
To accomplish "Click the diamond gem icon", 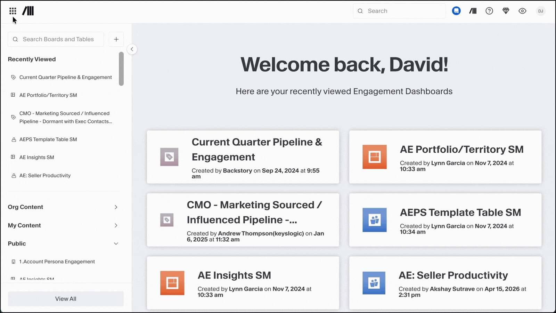I will tap(506, 11).
